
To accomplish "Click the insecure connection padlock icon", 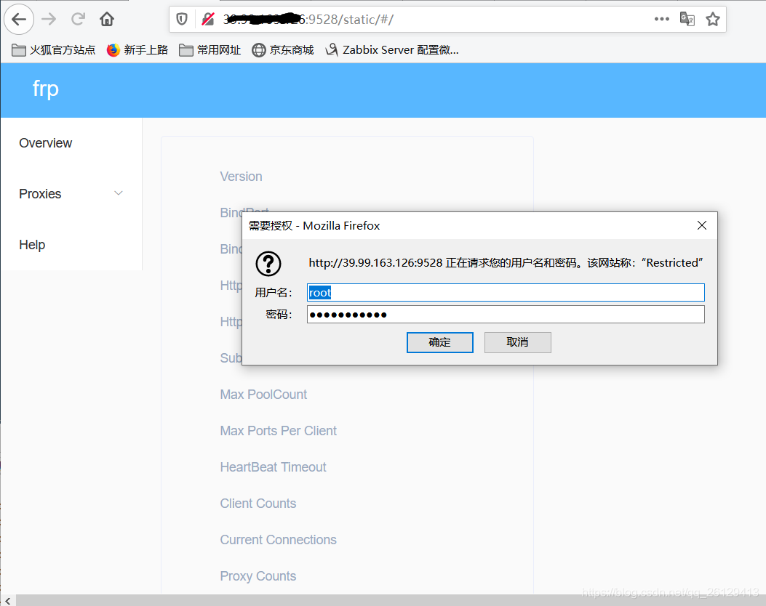I will click(208, 20).
